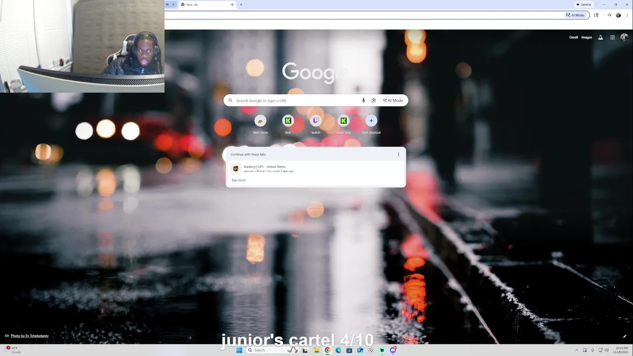The image size is (633, 356).
Task: Open the twitch shortcut
Action: click(x=316, y=124)
